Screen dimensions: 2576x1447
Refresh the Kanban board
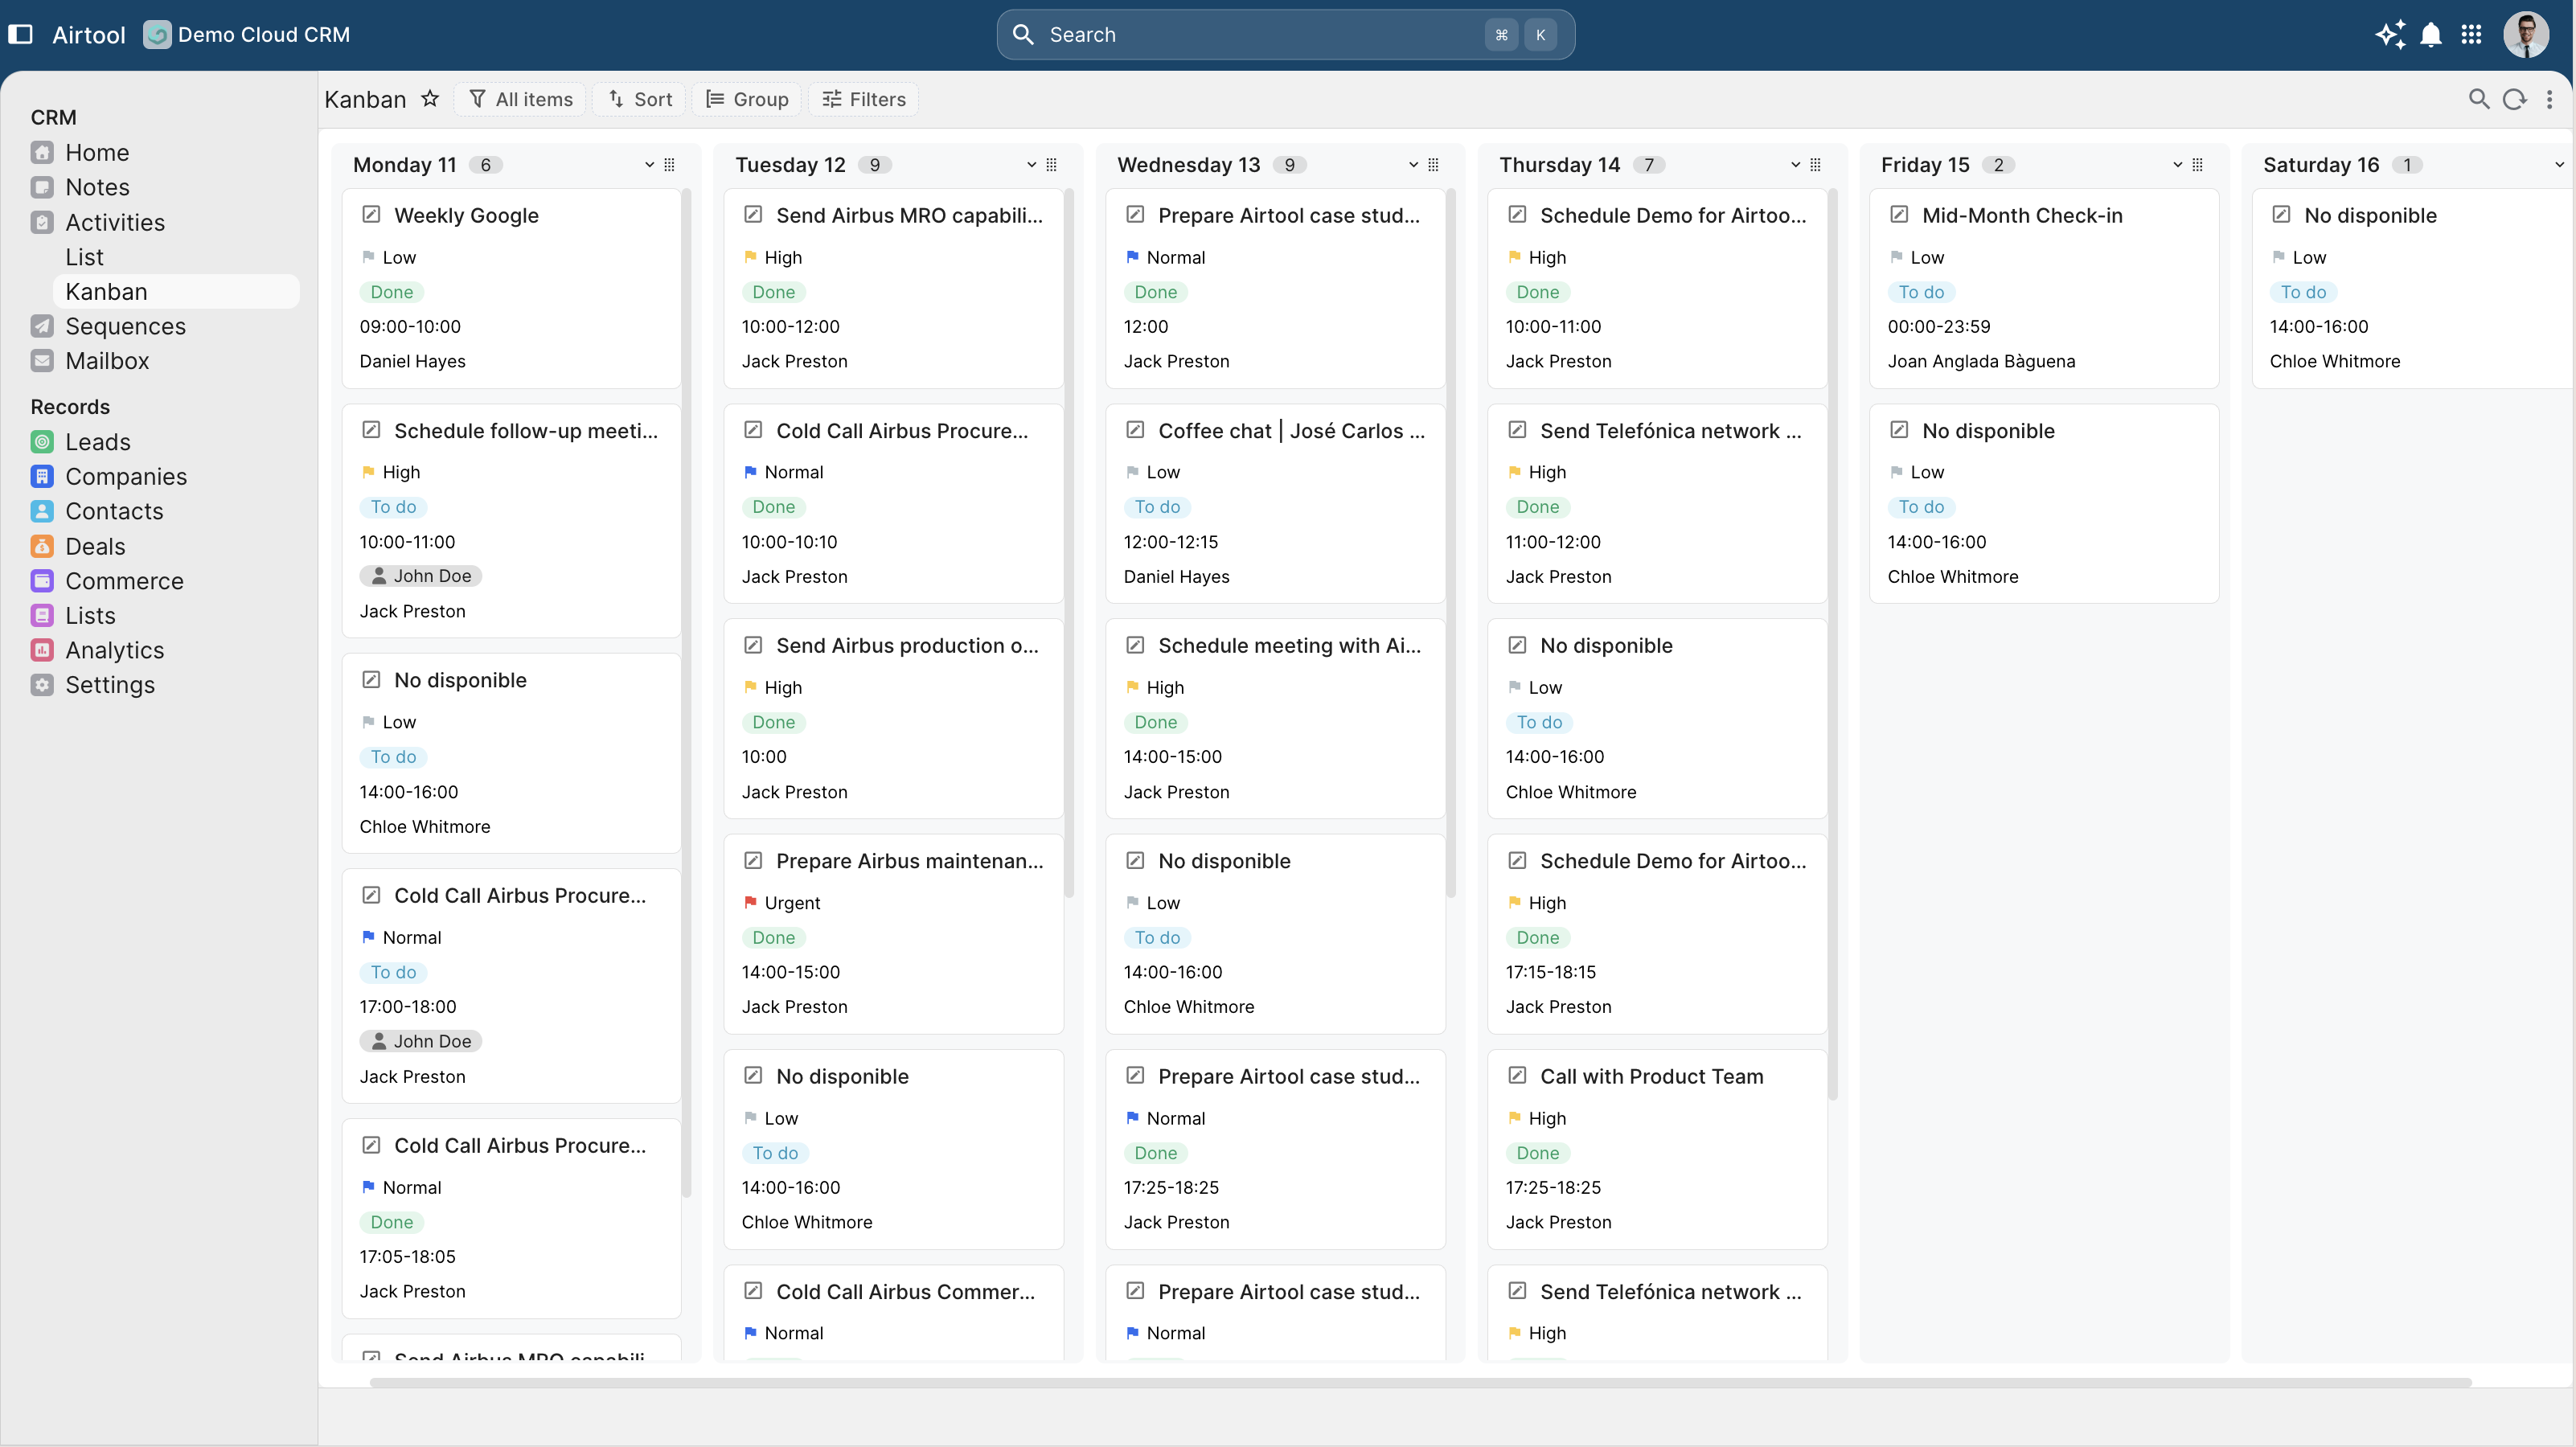pyautogui.click(x=2514, y=99)
